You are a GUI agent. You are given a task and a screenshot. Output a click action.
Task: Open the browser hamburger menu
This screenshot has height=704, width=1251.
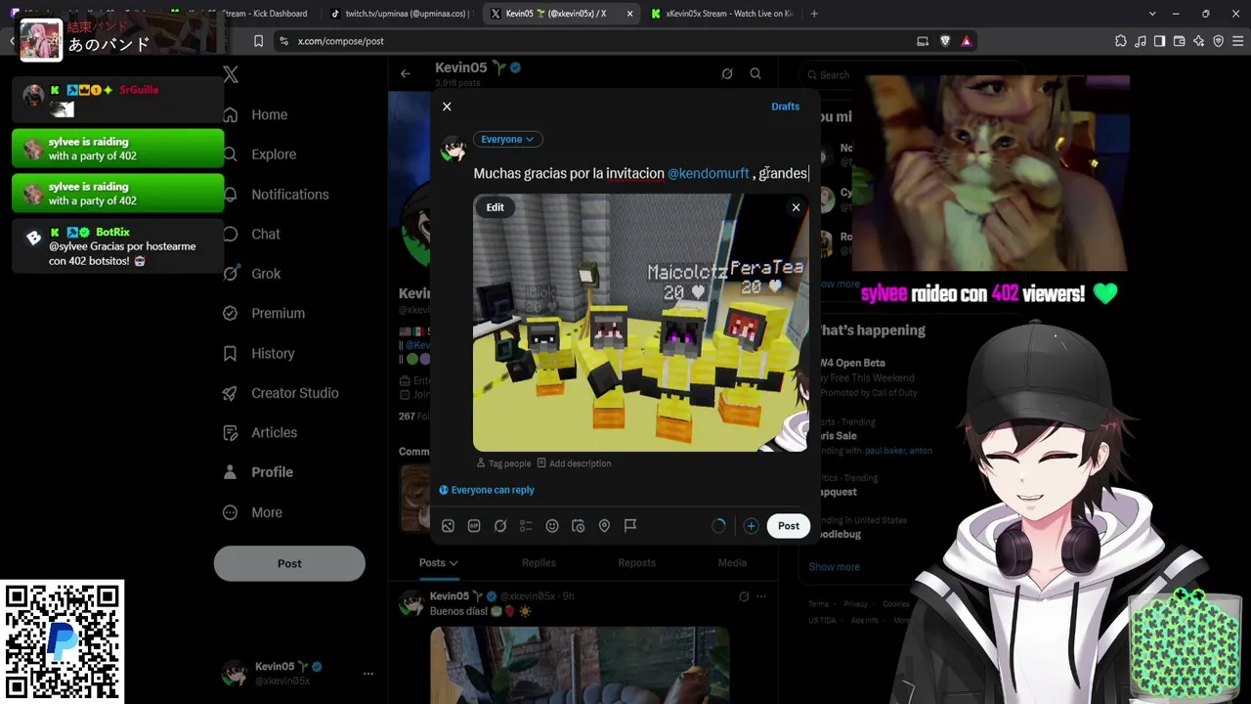(x=1238, y=41)
